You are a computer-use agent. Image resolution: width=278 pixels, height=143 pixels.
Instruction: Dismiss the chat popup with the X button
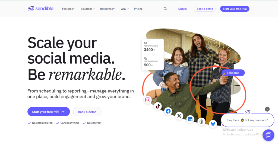(267, 109)
